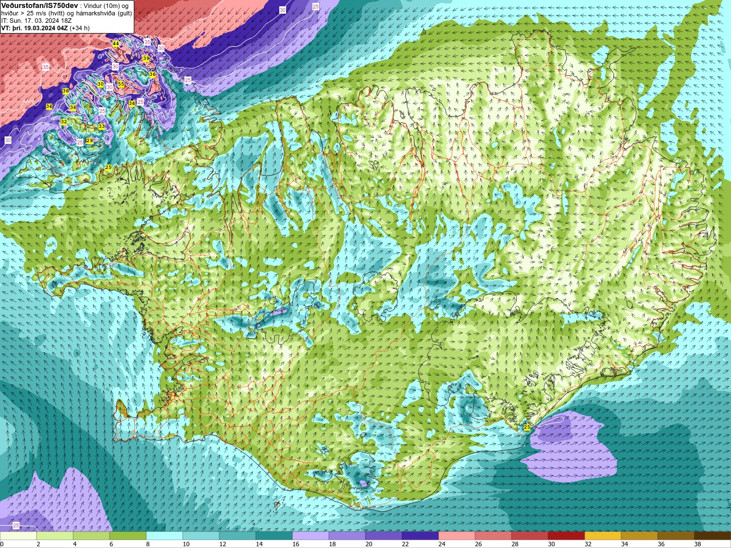Pick the legend swatch between 20 and 22
Image resolution: width=731 pixels, height=548 pixels.
coord(384,536)
